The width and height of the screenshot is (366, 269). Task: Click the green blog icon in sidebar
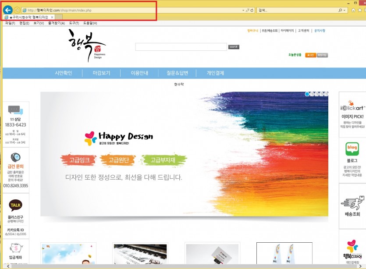point(352,149)
